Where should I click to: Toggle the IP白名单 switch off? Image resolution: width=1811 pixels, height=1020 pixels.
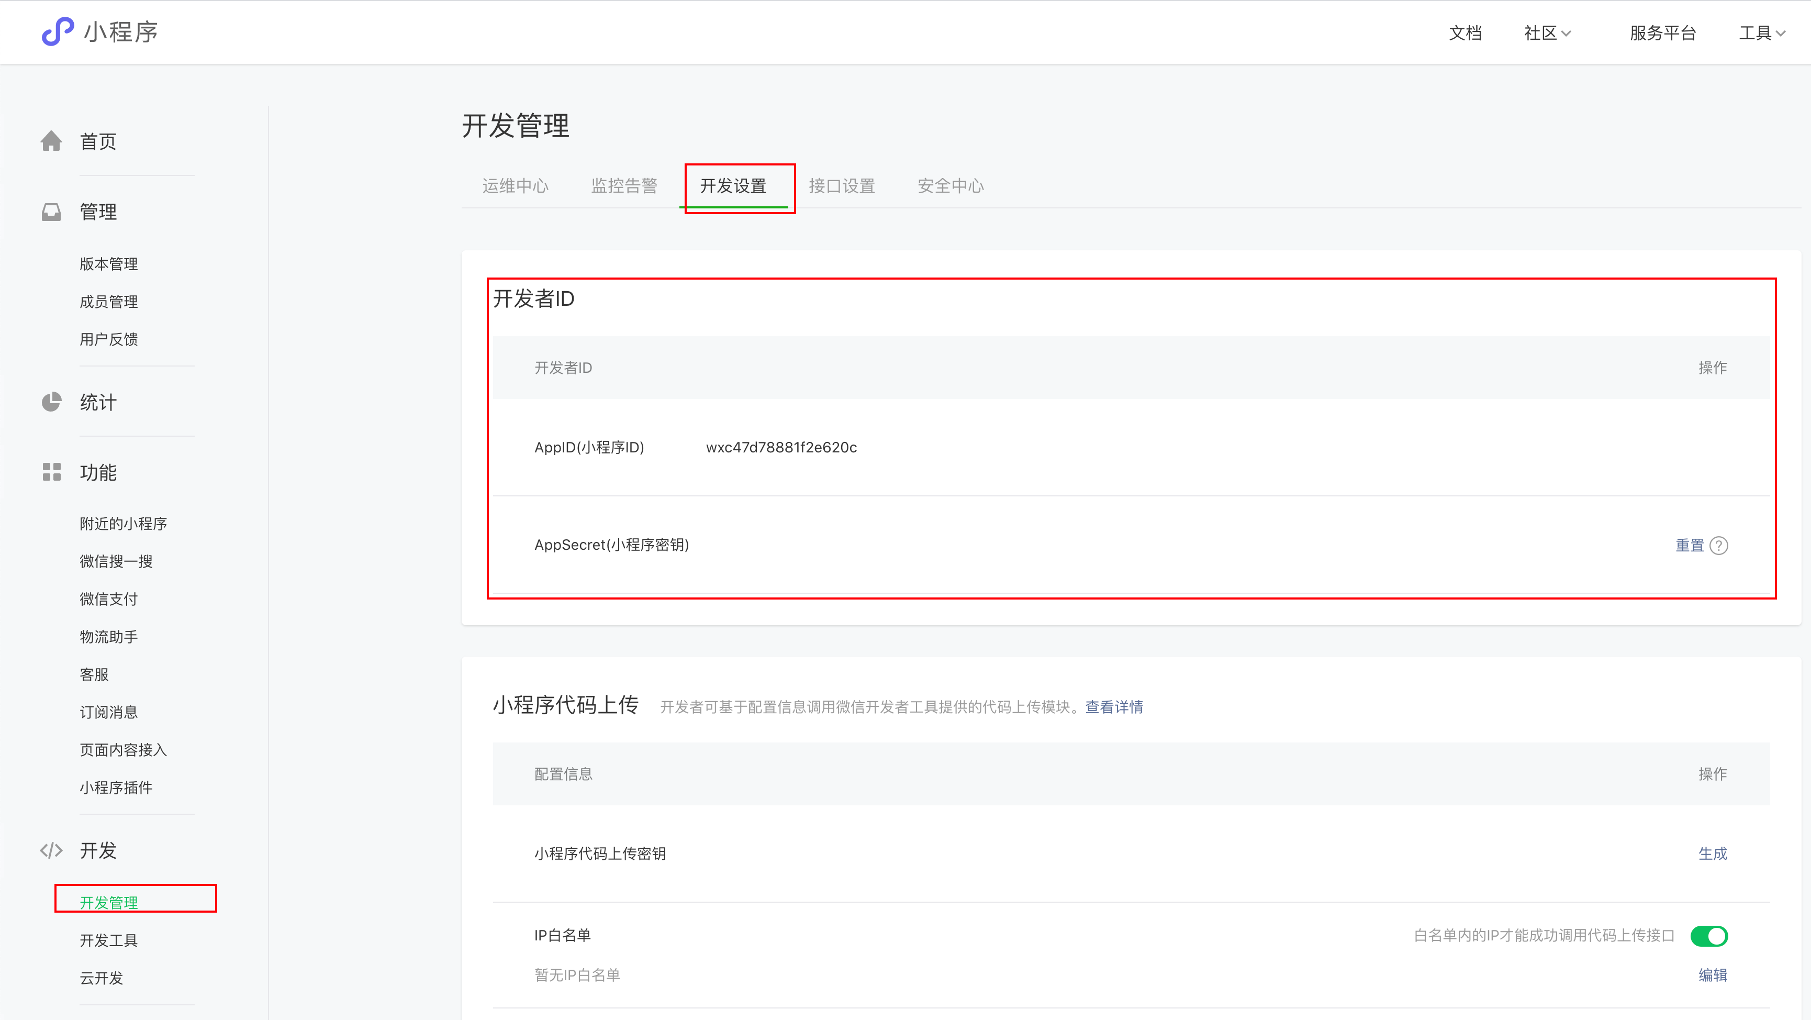[1709, 936]
